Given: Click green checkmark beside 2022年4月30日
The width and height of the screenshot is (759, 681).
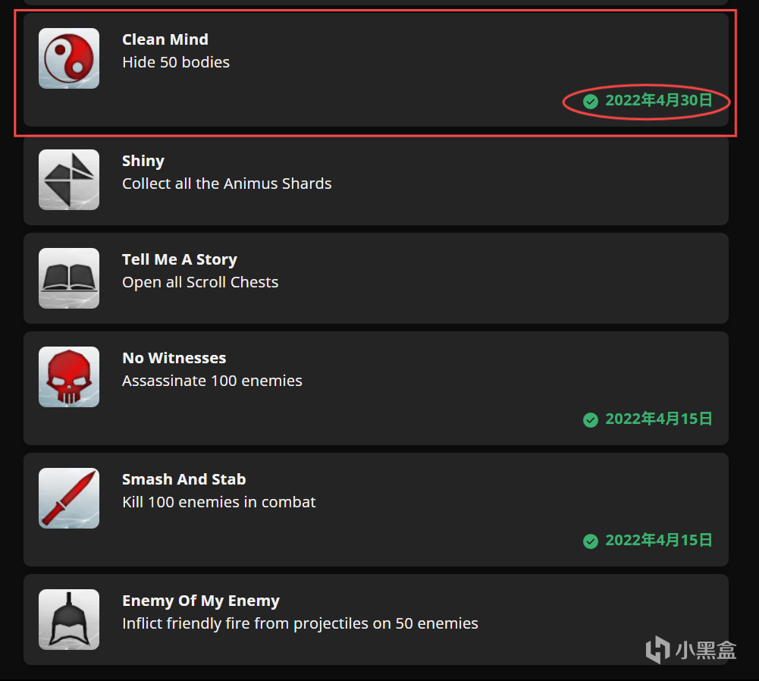Looking at the screenshot, I should click(x=591, y=101).
